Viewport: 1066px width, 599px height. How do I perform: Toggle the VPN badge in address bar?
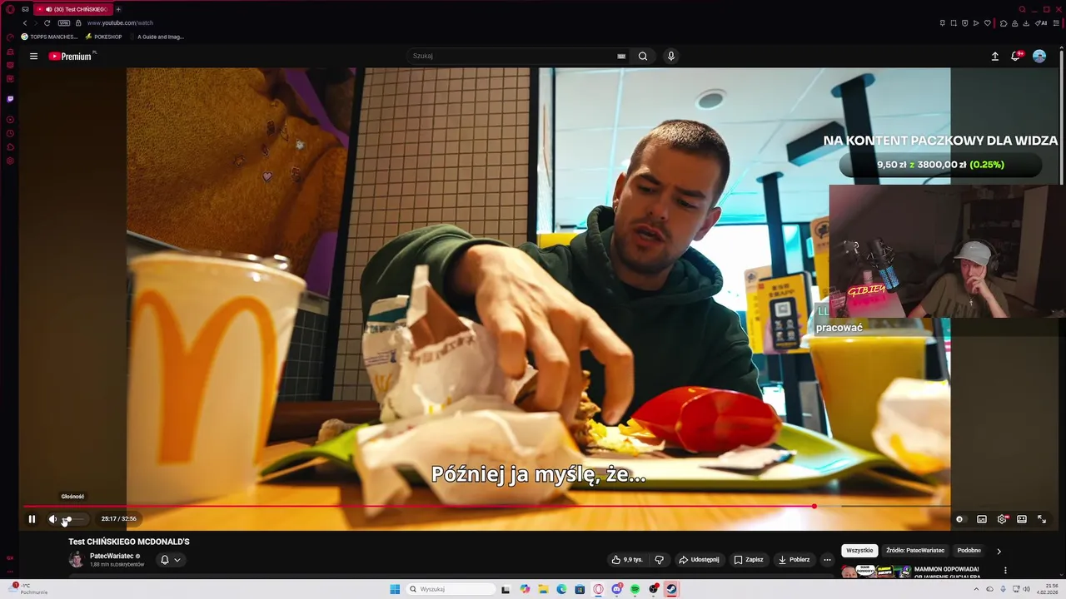[x=64, y=23]
